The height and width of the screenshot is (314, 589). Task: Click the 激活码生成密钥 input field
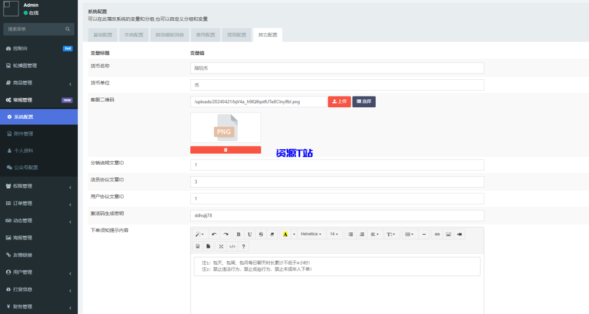[x=336, y=215]
